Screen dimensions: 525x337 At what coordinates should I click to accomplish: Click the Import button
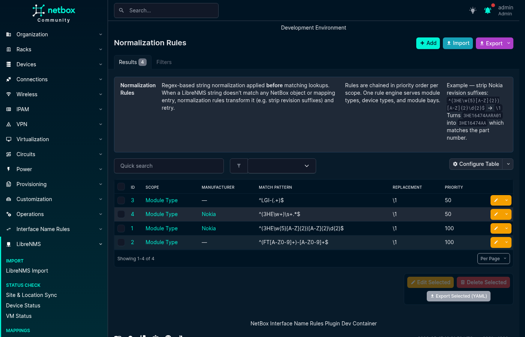pos(458,43)
